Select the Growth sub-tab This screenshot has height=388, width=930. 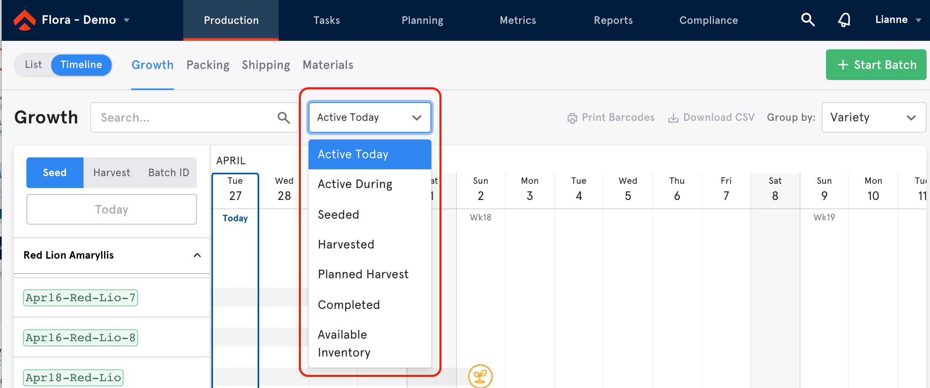[x=152, y=65]
